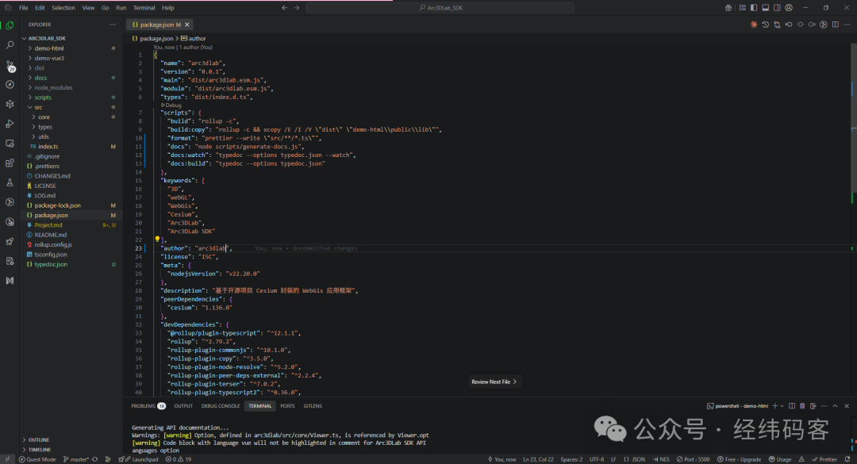Maximize panel size chevron
Viewport: 857px width, 464px height.
point(835,406)
